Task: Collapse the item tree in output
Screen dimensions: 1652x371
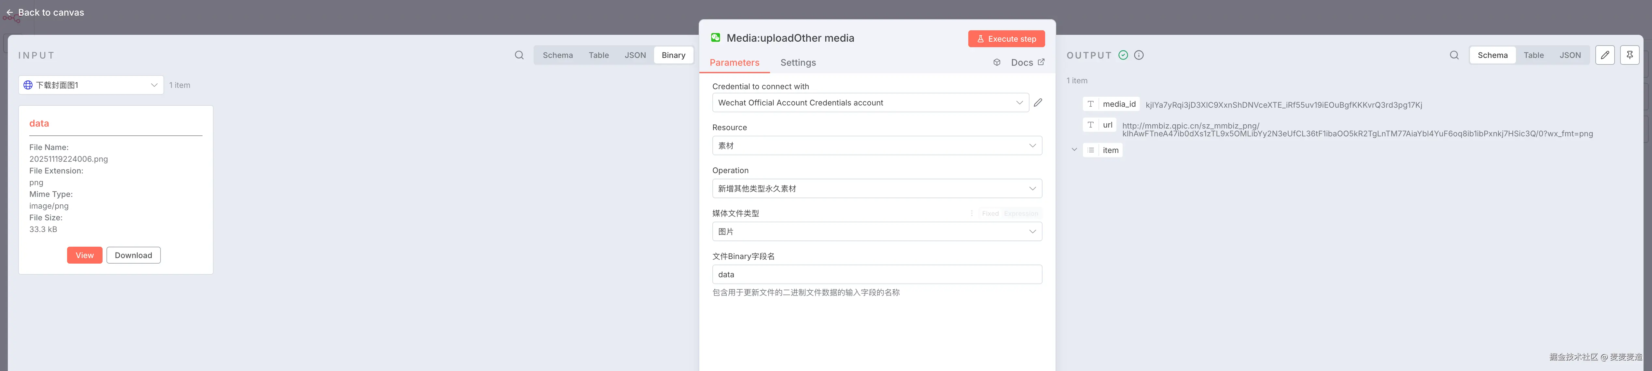Action: point(1074,150)
